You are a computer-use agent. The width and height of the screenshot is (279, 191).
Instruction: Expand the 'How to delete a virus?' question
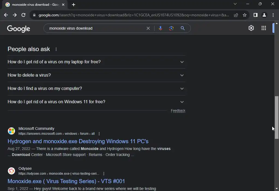96,75
